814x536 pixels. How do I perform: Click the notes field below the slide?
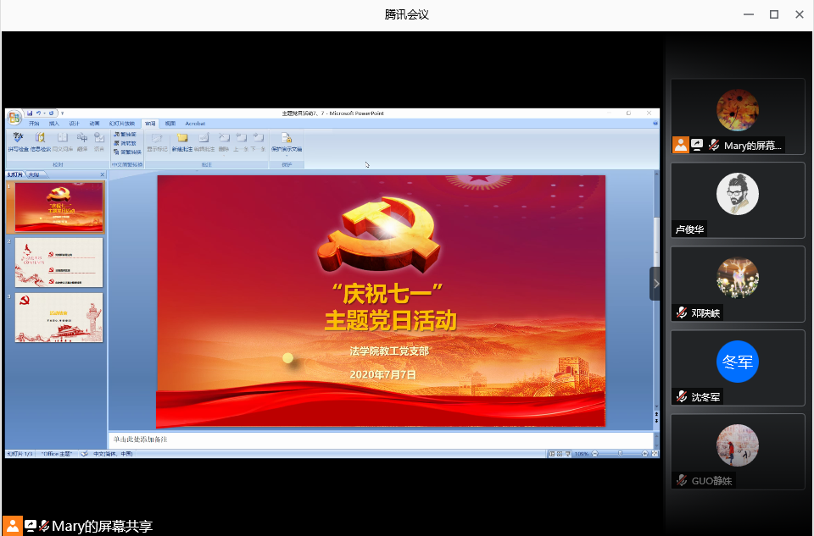[382, 440]
